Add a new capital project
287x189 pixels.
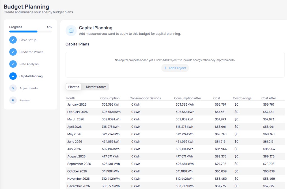click(175, 68)
